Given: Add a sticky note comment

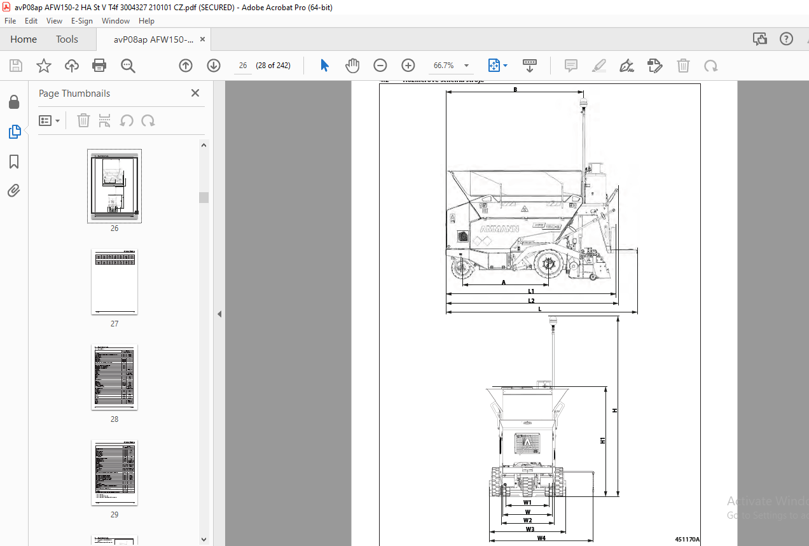Looking at the screenshot, I should [571, 66].
